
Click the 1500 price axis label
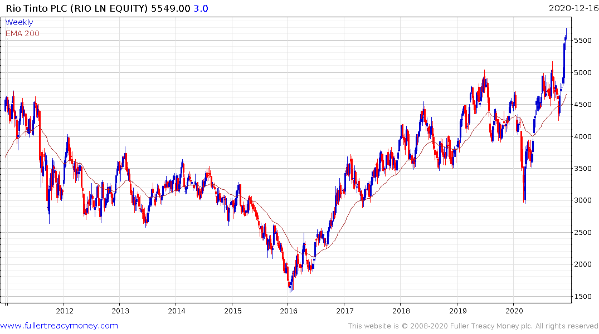tap(583, 297)
